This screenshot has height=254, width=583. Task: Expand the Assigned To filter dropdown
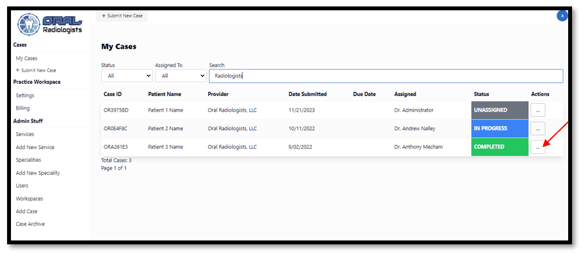point(181,75)
